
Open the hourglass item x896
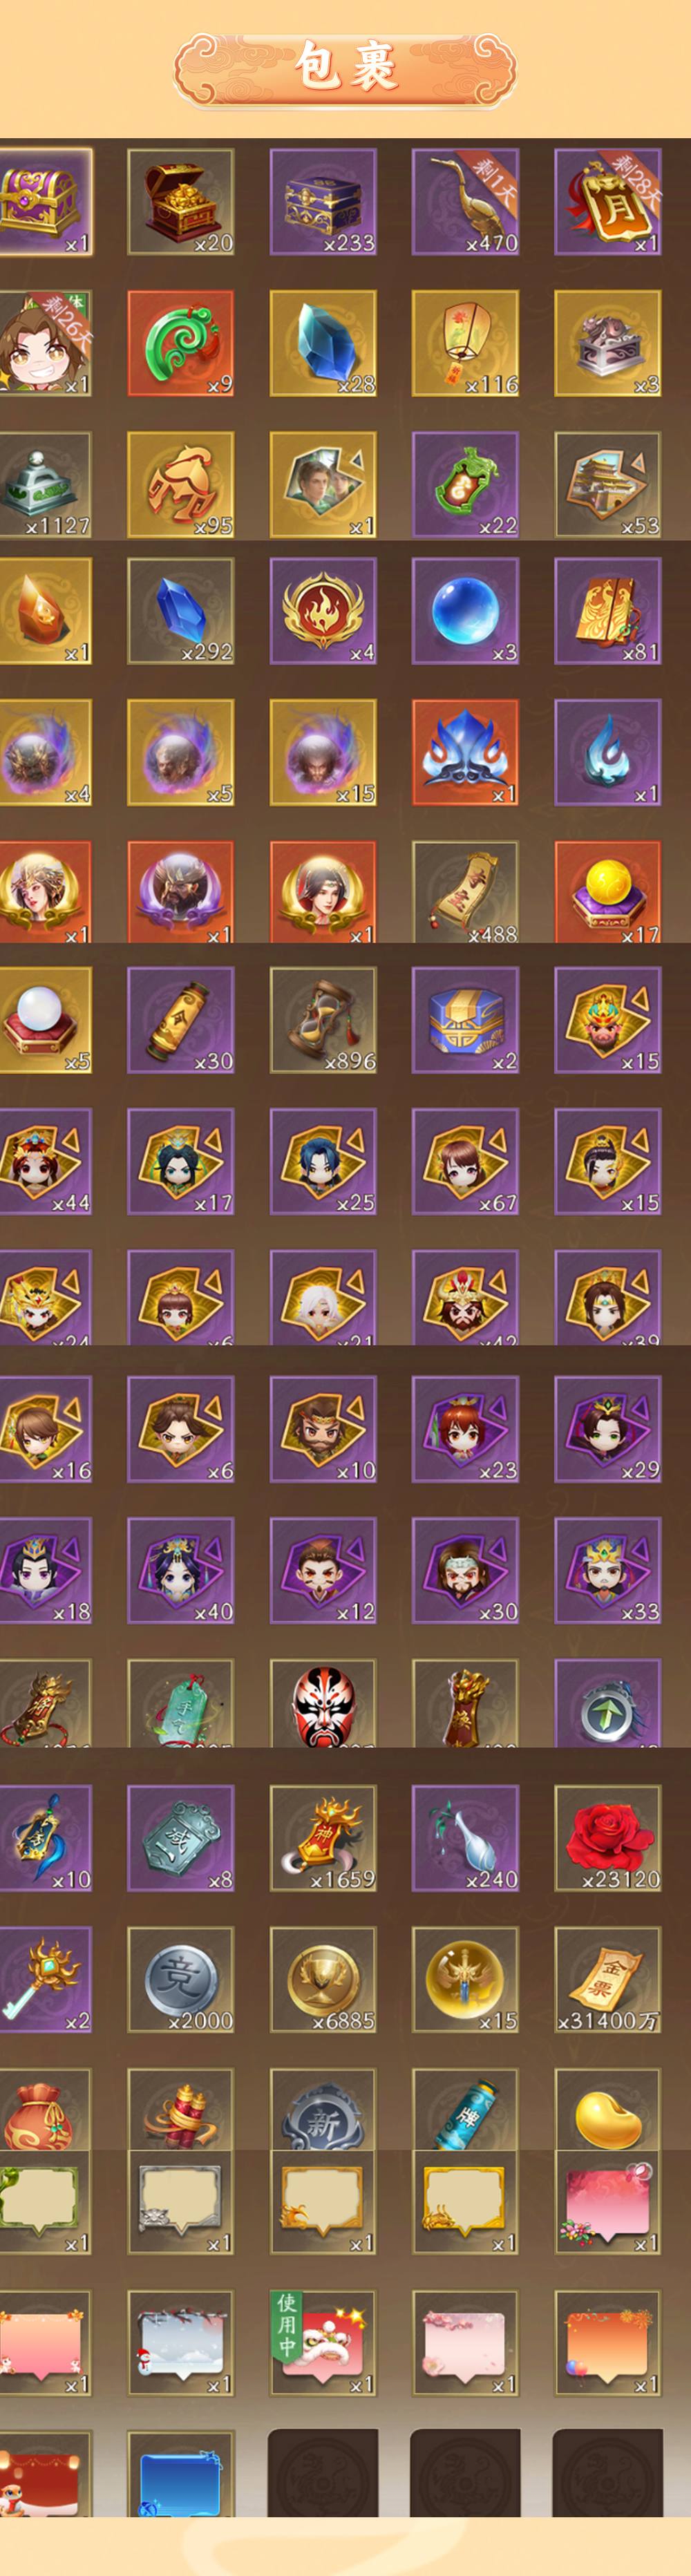coord(323,1020)
